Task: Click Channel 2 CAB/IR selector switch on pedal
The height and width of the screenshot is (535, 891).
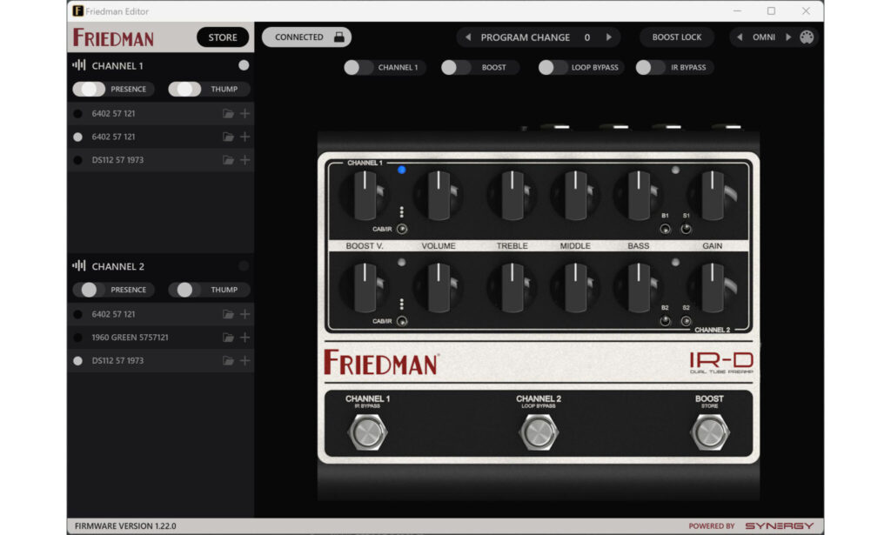Action: (x=402, y=322)
